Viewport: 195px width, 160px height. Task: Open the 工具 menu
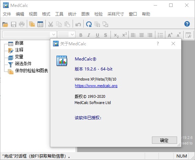coord(59,14)
